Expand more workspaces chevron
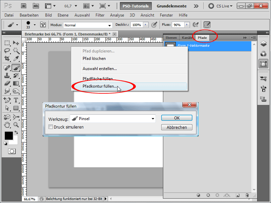271x203 pixels. pyautogui.click(x=196, y=6)
